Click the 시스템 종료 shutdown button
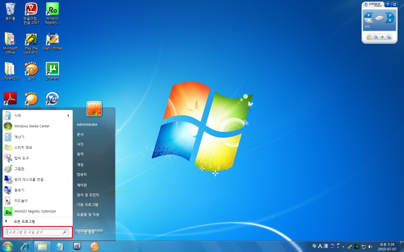The image size is (404, 252). click(x=86, y=232)
